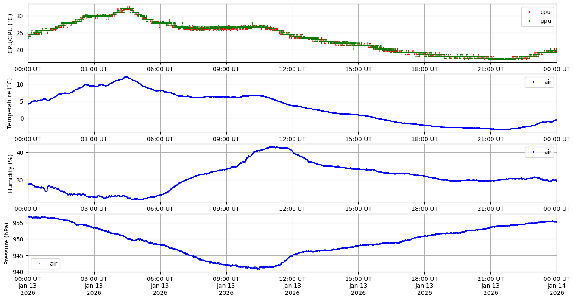Click 21:00 UT tick under the Temperature plot
This screenshot has width=574, height=300.
490,139
